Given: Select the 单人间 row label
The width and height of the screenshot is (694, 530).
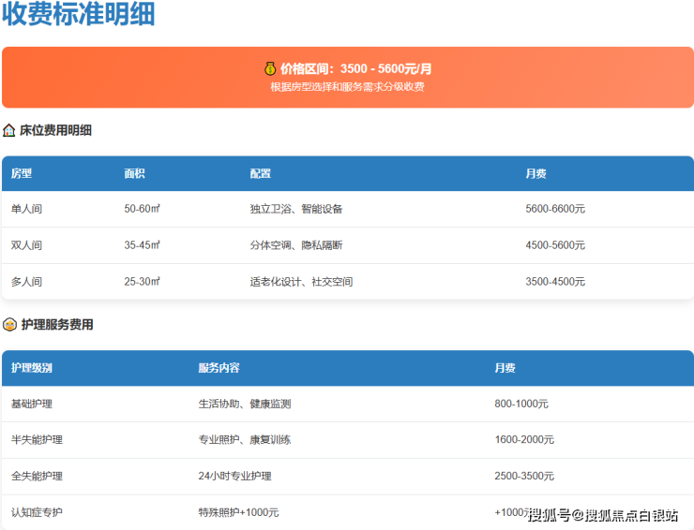Looking at the screenshot, I should point(26,209).
